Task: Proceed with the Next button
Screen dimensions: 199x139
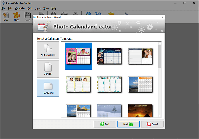Action: pos(128,124)
